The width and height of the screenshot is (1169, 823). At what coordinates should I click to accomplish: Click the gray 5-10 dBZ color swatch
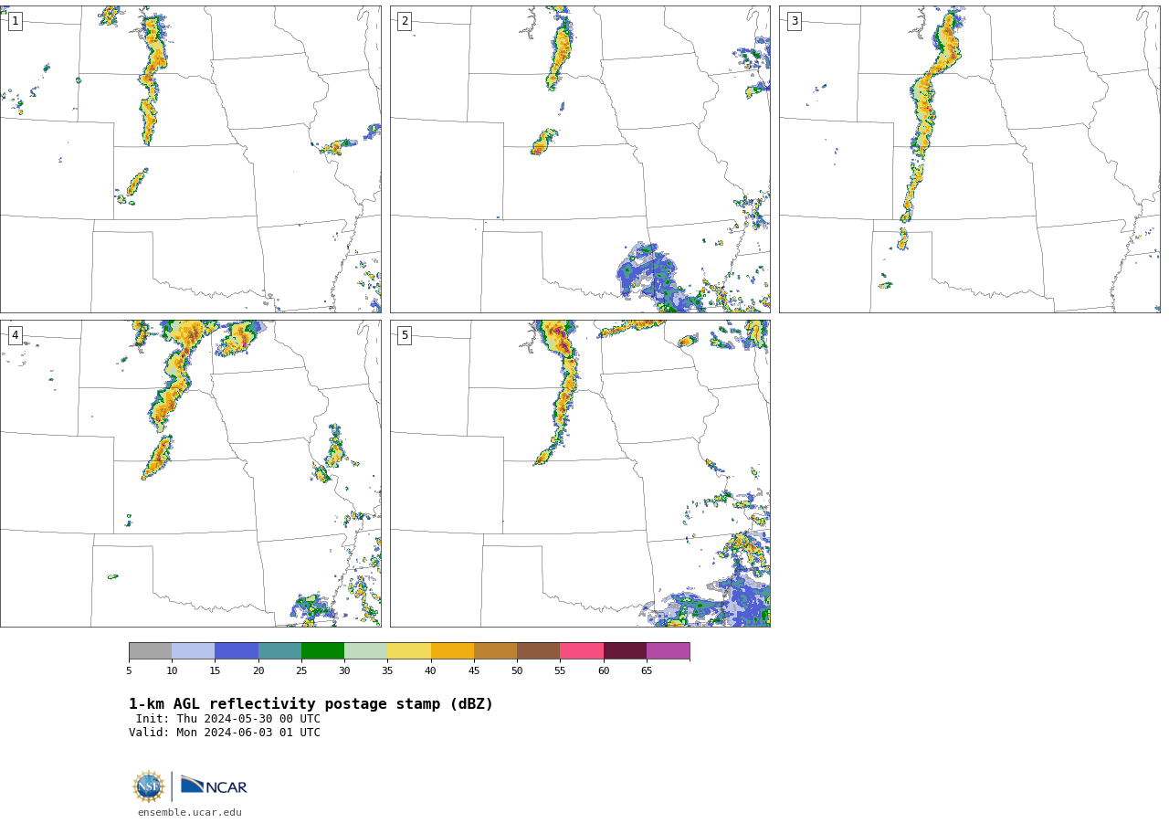pos(150,651)
